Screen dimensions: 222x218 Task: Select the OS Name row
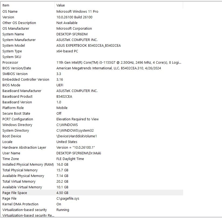(x=92, y=11)
